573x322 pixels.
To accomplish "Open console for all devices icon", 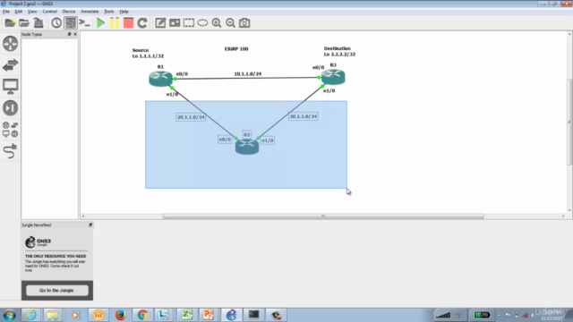I will coord(85,23).
